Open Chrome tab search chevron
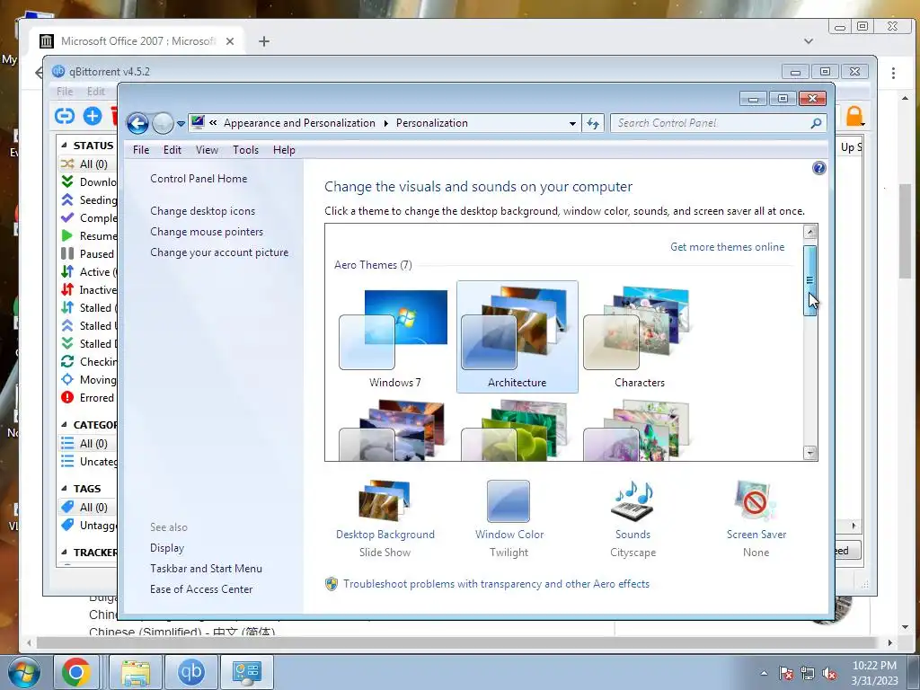Image resolution: width=920 pixels, height=690 pixels. [809, 41]
